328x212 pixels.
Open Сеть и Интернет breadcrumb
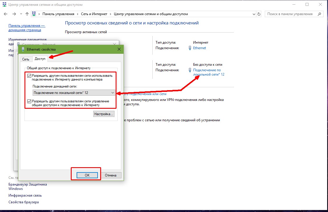tap(94, 14)
